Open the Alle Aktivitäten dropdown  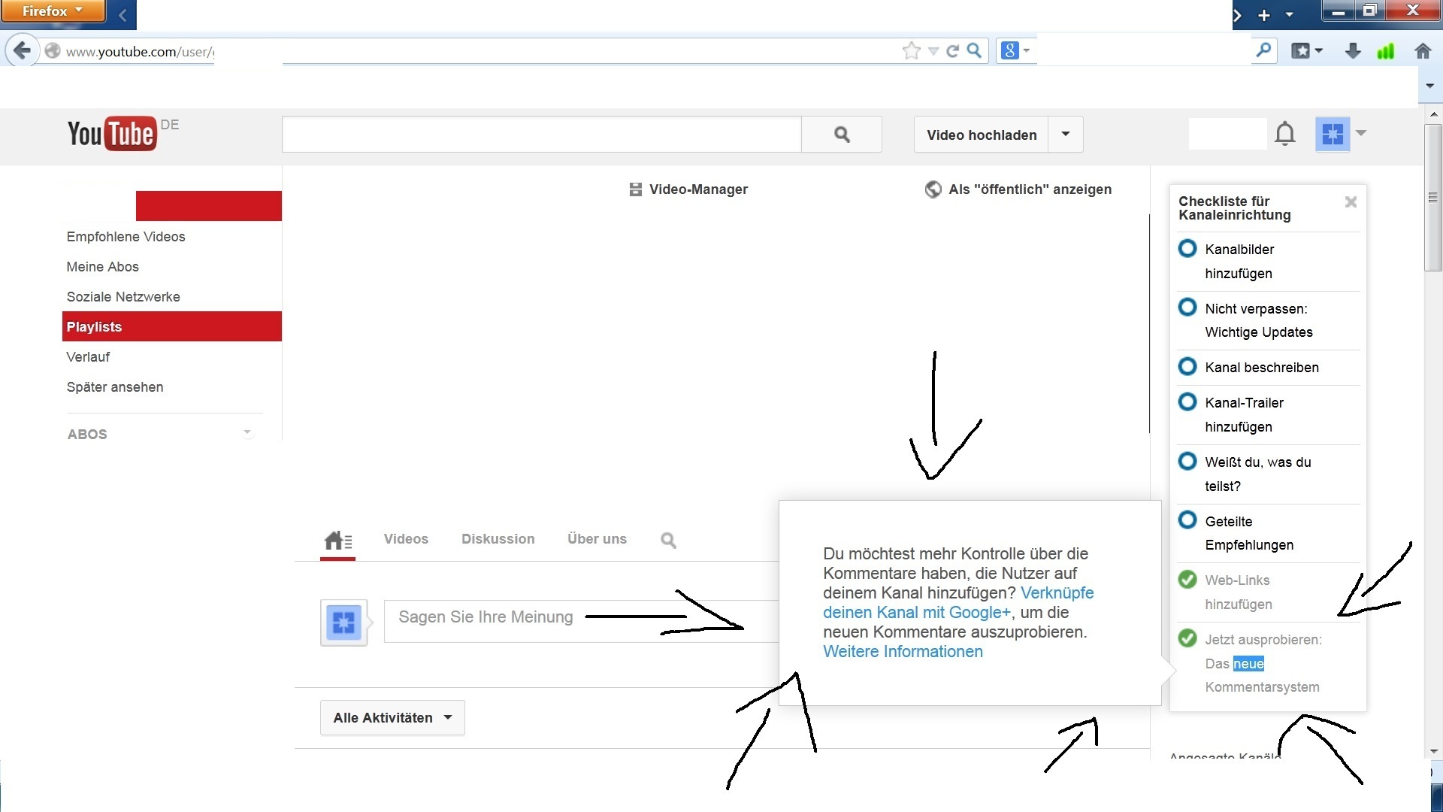click(x=392, y=718)
